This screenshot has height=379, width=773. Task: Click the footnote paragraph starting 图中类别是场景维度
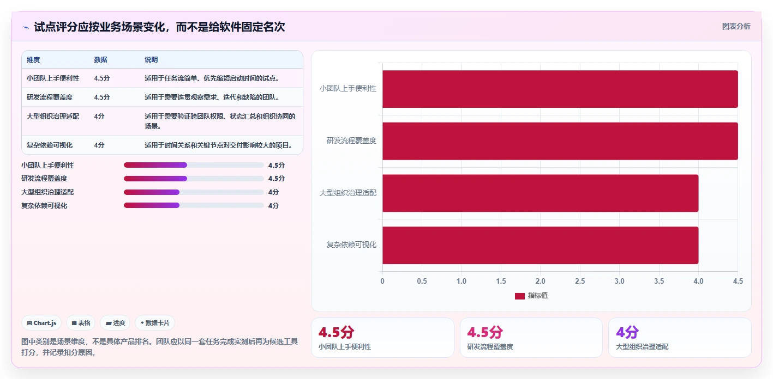pyautogui.click(x=160, y=347)
